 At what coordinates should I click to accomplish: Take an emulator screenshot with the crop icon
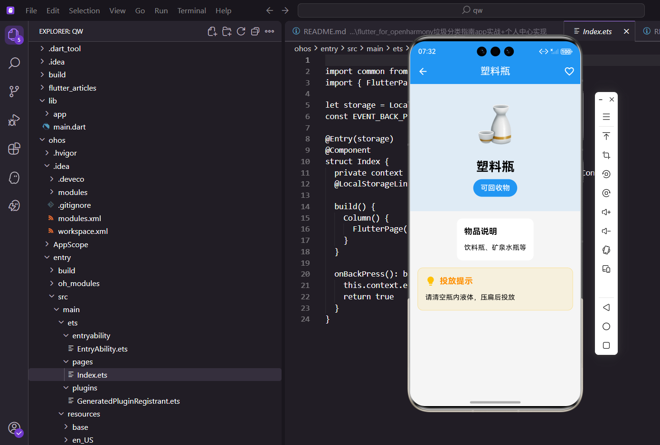606,155
